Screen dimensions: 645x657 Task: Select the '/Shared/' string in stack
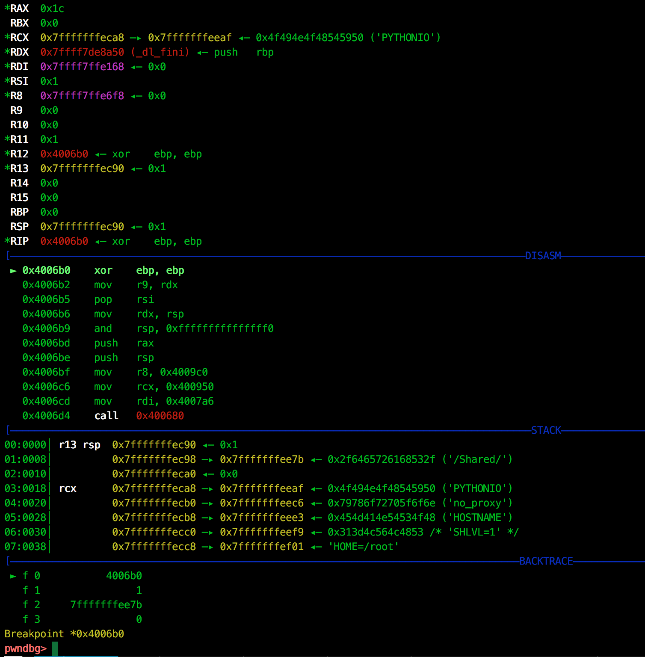tap(477, 459)
